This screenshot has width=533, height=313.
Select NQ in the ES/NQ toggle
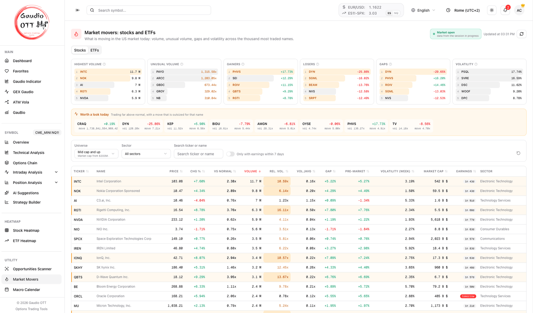tap(396, 13)
